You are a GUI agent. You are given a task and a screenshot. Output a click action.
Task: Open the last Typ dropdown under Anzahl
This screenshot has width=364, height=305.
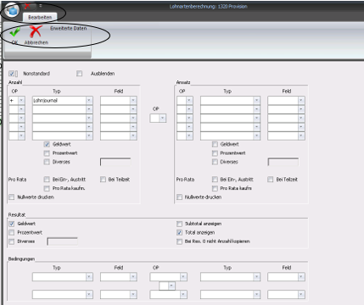point(89,136)
